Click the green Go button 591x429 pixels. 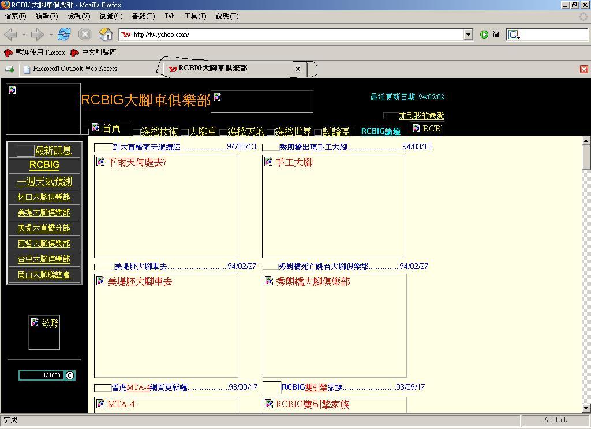484,35
